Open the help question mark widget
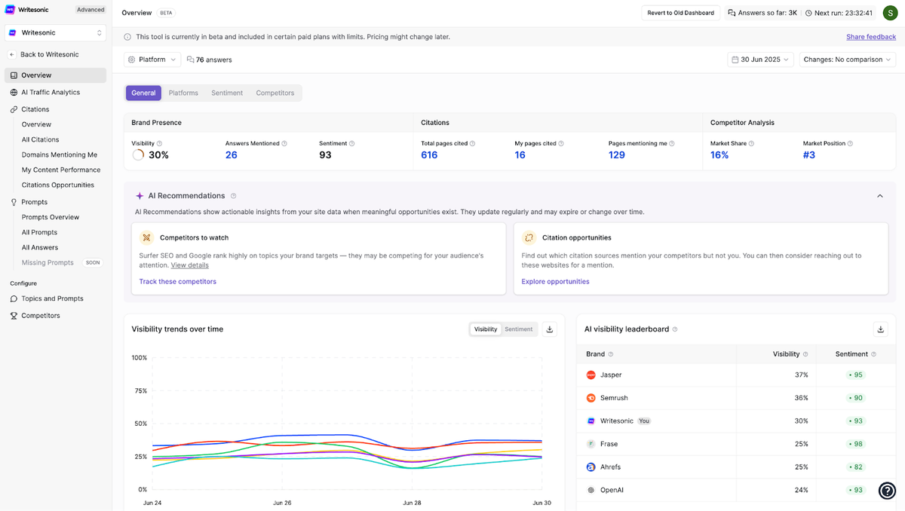 coord(888,491)
